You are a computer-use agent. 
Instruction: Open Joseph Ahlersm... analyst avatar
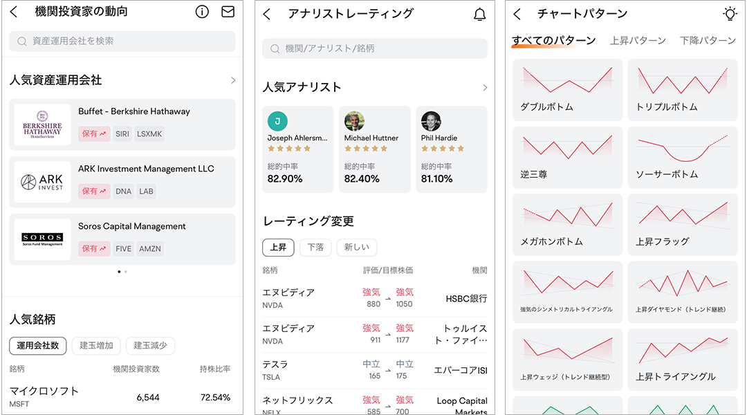[x=278, y=121]
